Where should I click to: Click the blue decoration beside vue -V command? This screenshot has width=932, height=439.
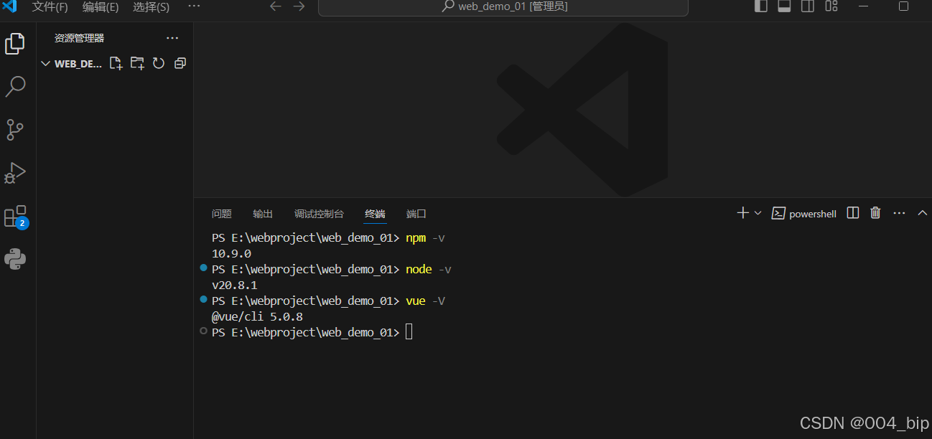point(203,299)
